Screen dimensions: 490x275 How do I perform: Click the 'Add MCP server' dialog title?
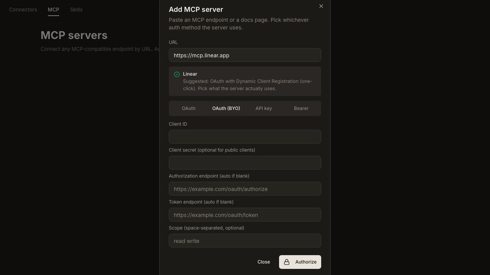coord(196,10)
